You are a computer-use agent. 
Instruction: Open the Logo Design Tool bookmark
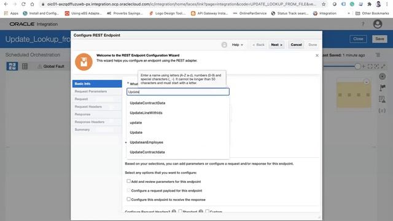(168, 14)
